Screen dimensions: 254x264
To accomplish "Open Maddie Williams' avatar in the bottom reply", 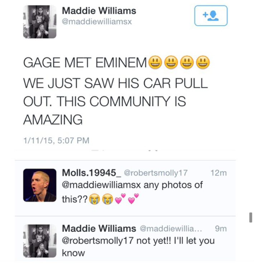I will click(40, 241).
